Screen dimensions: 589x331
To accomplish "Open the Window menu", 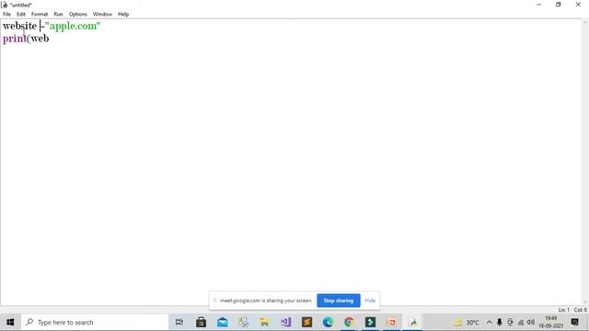I will tap(102, 14).
